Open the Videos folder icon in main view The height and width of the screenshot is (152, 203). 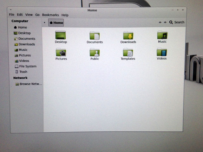(162, 52)
